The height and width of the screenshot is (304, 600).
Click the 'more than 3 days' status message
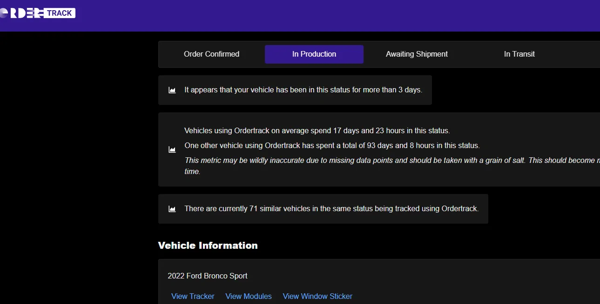tap(303, 90)
